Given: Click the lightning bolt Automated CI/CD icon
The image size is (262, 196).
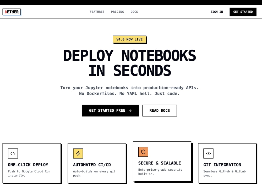Looking at the screenshot, I should tap(78, 153).
